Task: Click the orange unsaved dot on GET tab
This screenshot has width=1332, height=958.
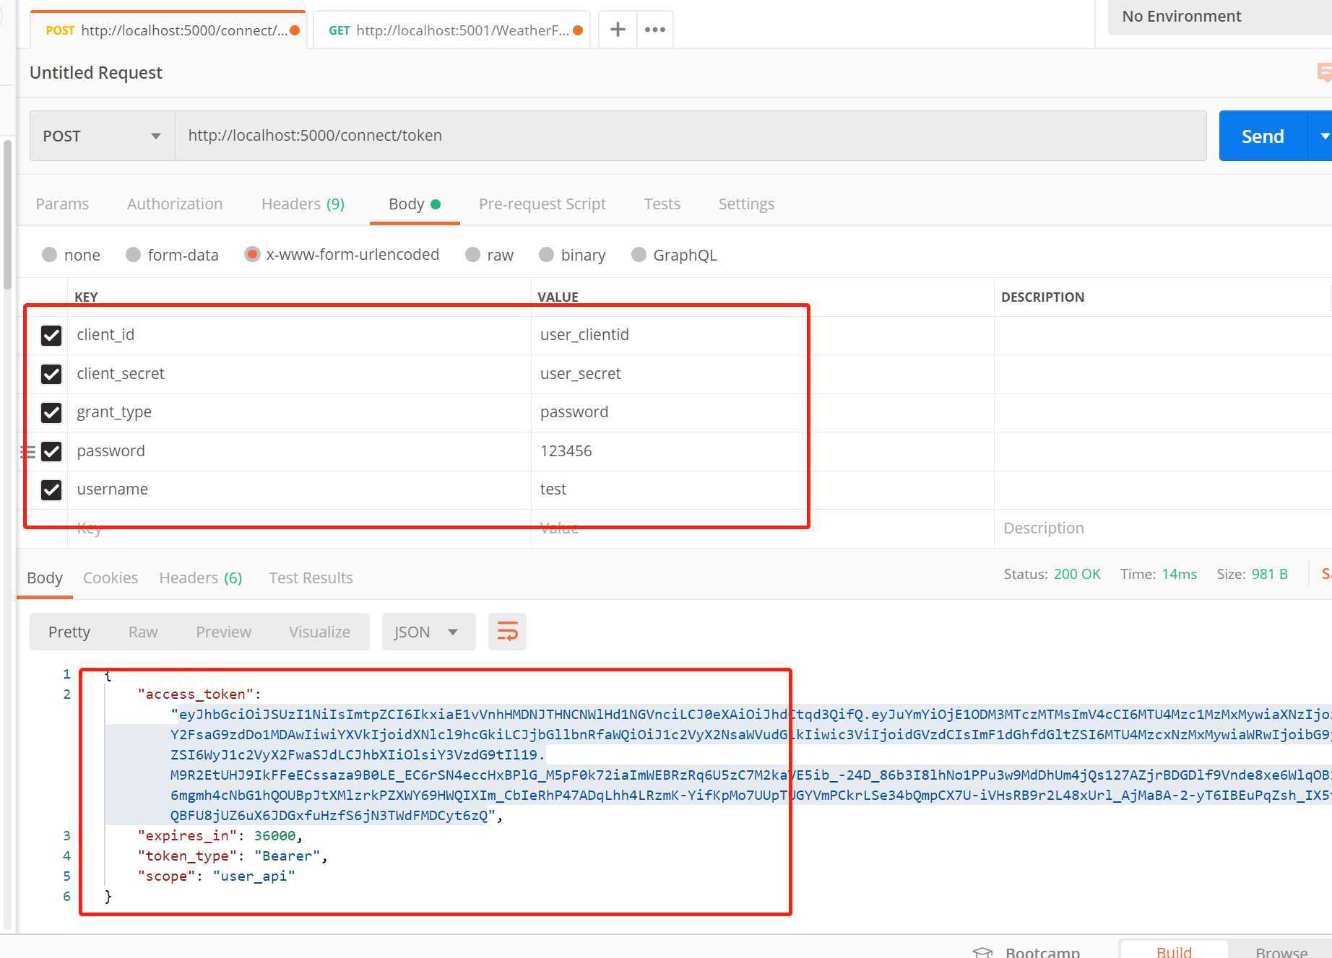Action: (578, 30)
